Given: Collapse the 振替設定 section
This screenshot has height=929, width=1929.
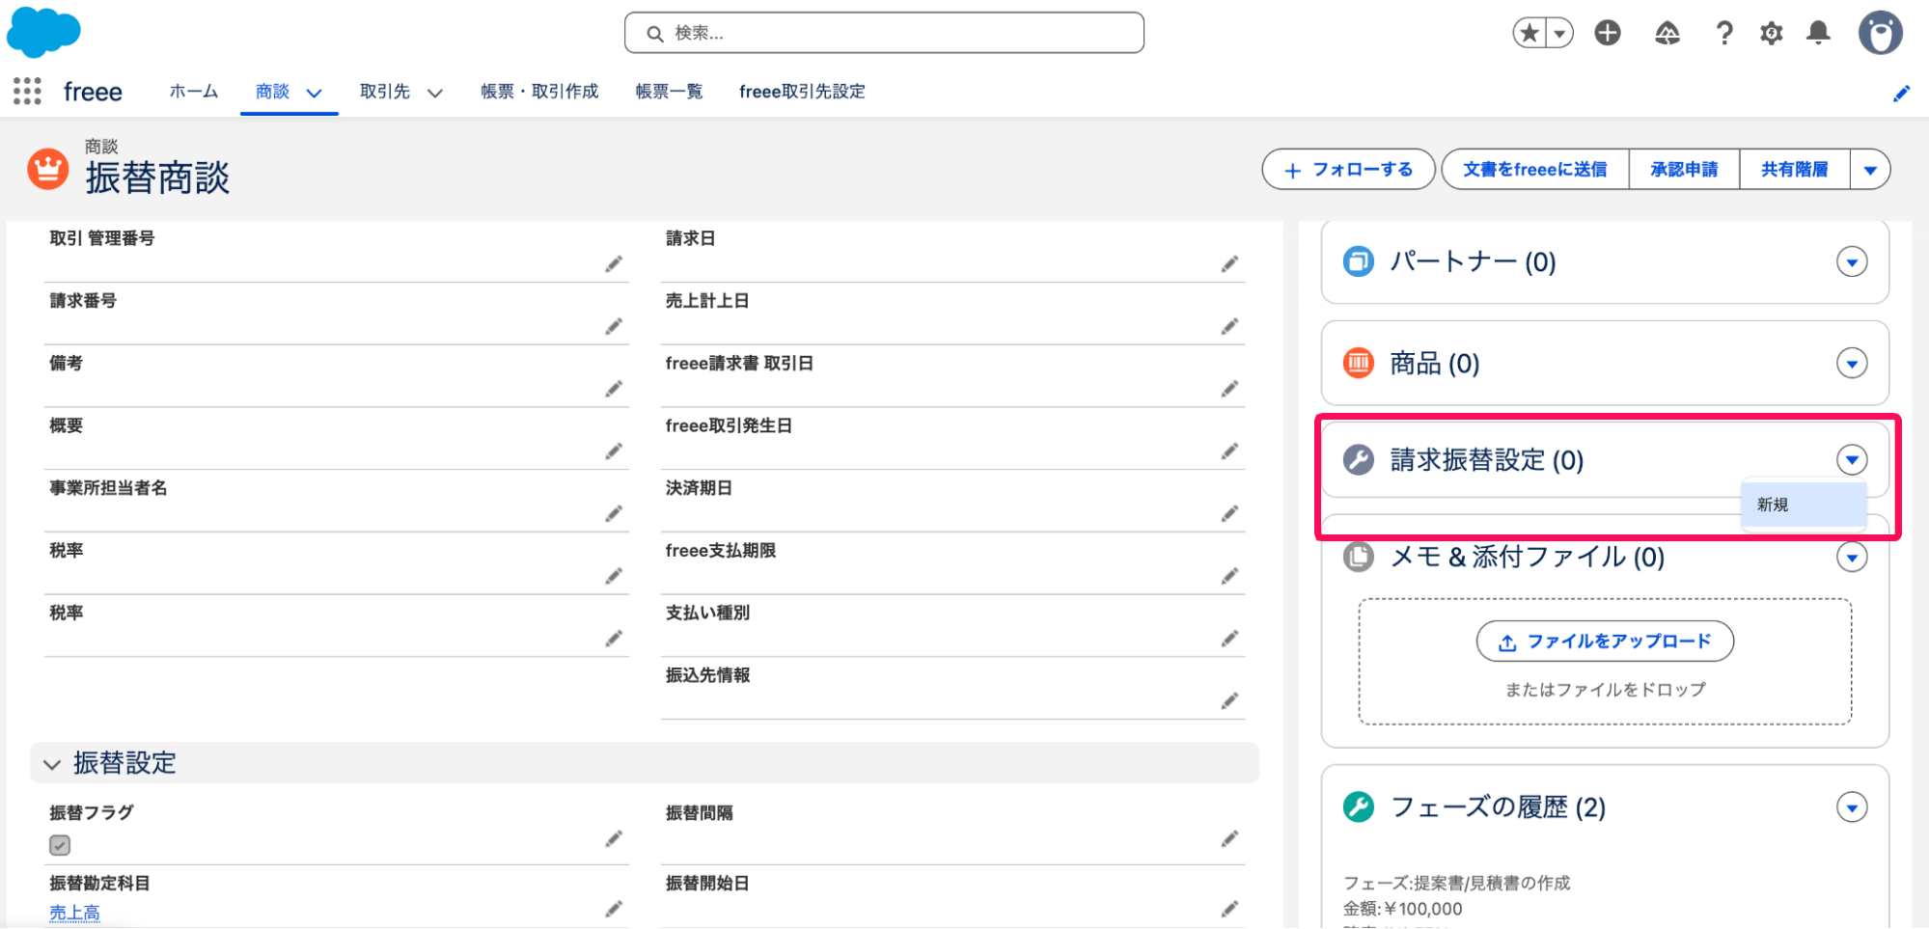Looking at the screenshot, I should [52, 764].
